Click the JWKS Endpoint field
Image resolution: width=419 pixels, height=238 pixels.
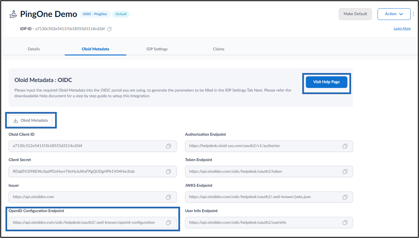pyautogui.click(x=269, y=197)
